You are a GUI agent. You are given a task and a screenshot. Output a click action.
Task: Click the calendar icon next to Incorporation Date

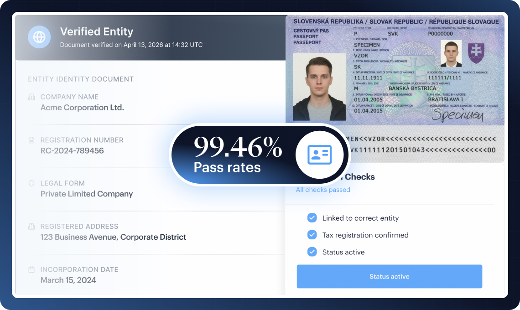[x=31, y=269]
